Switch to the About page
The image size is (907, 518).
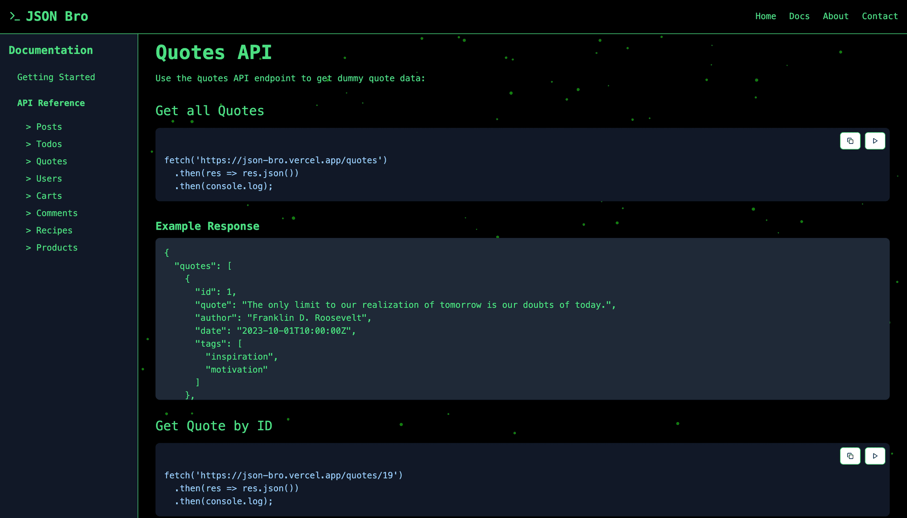[835, 16]
